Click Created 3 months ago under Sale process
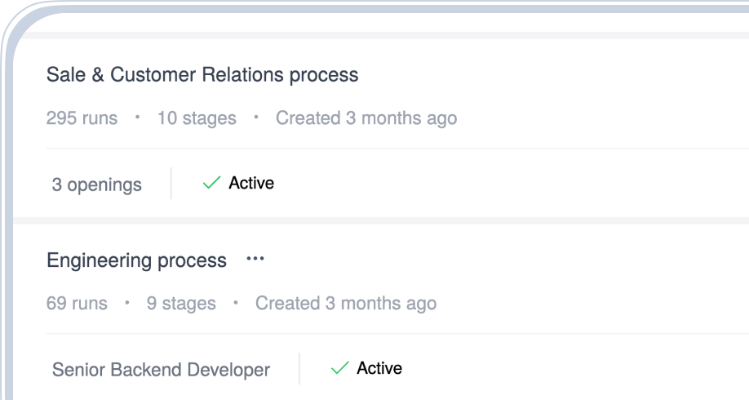This screenshot has height=400, width=749. point(366,118)
